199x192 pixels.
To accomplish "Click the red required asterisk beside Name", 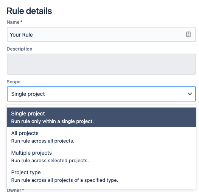I will (21, 22).
